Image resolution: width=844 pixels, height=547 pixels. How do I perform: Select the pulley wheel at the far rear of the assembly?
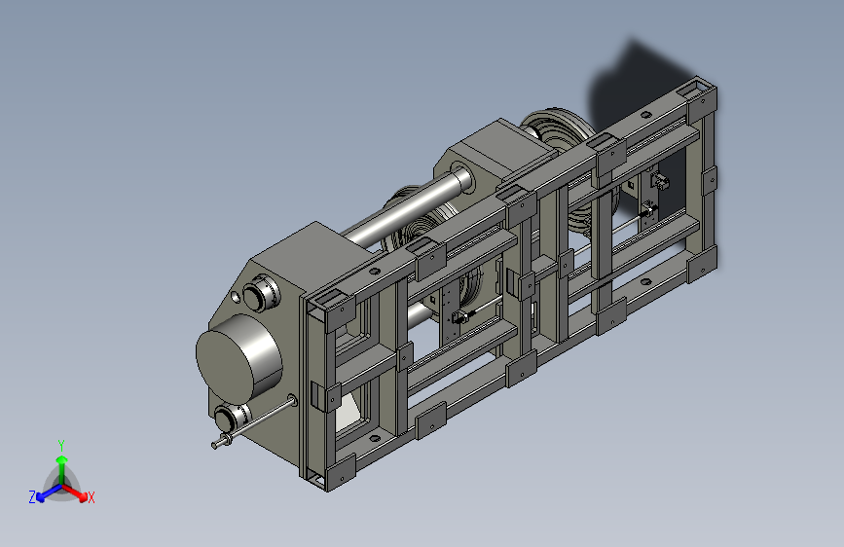coord(560,128)
